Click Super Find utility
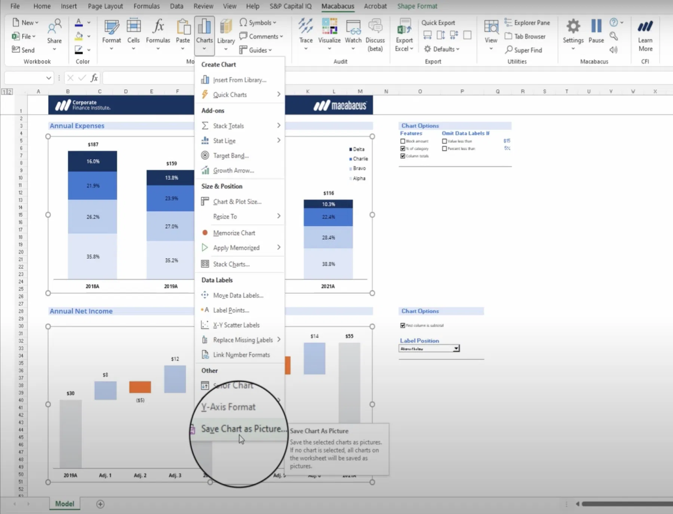 pyautogui.click(x=523, y=50)
